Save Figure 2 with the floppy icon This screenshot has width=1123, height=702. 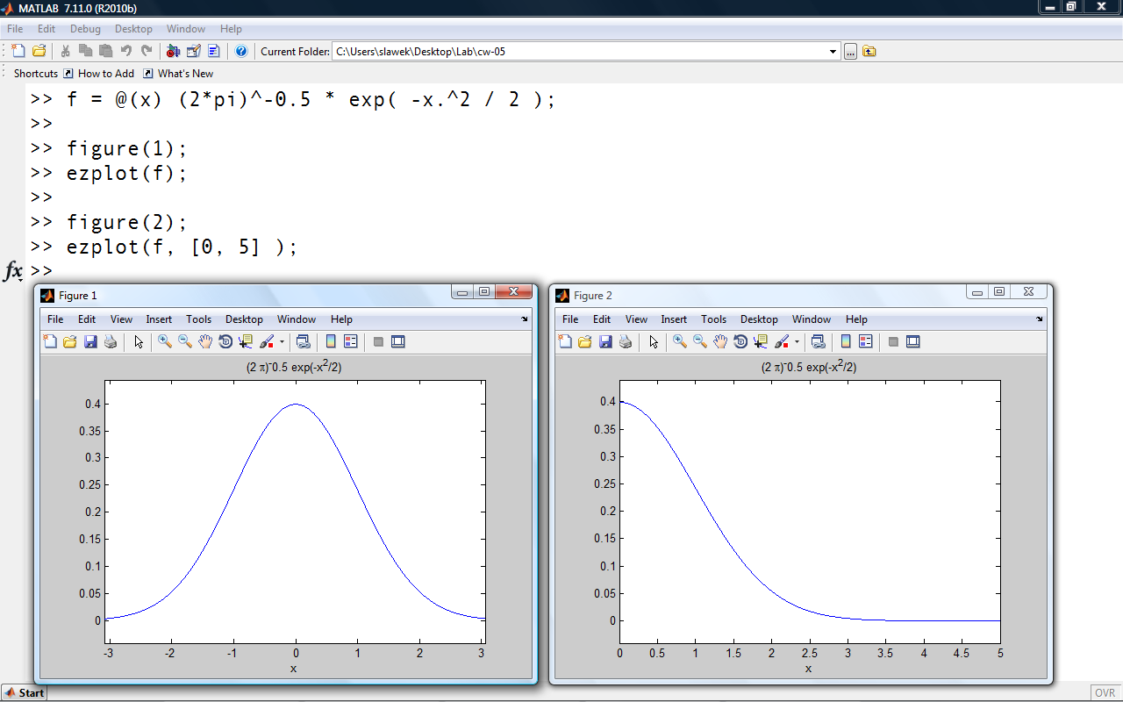[605, 342]
